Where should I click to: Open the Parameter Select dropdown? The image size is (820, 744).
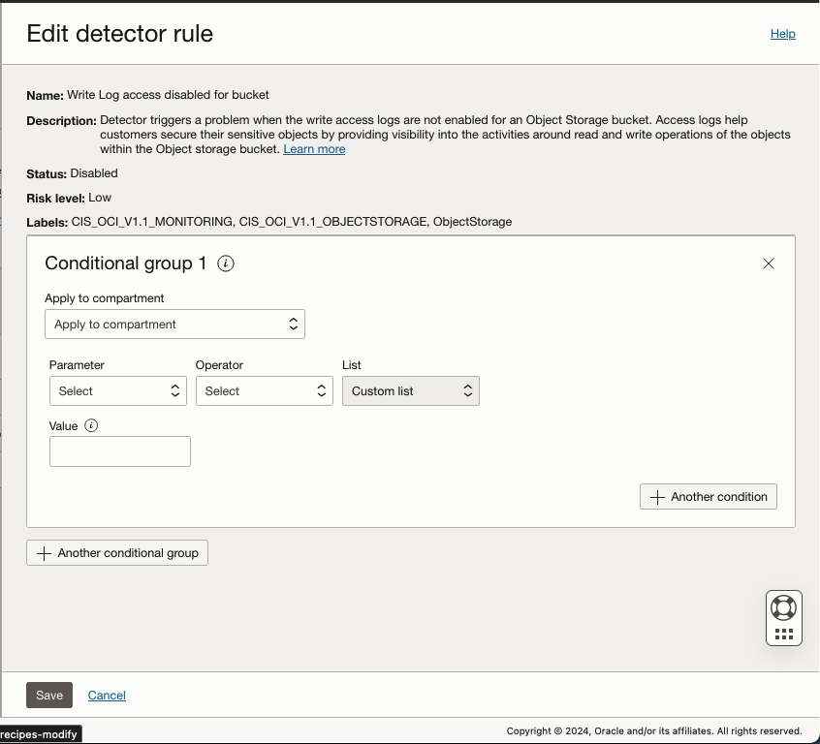(x=117, y=390)
